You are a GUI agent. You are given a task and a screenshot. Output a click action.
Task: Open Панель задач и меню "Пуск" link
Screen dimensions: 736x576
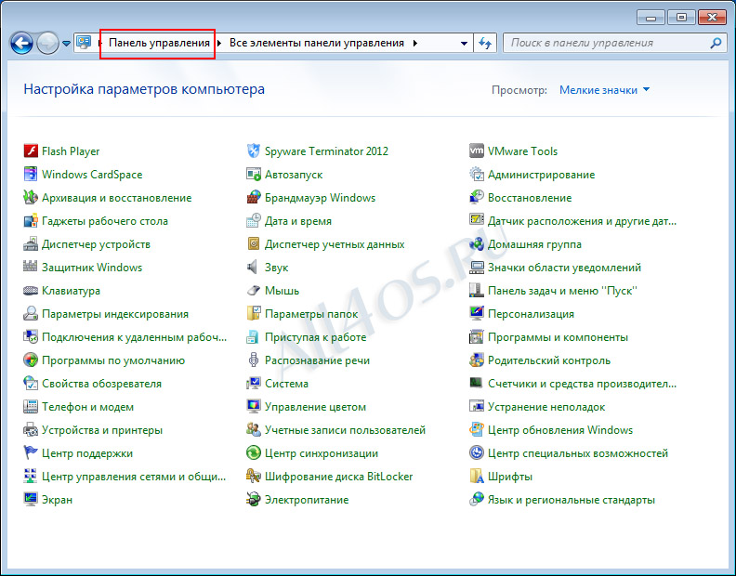(562, 291)
